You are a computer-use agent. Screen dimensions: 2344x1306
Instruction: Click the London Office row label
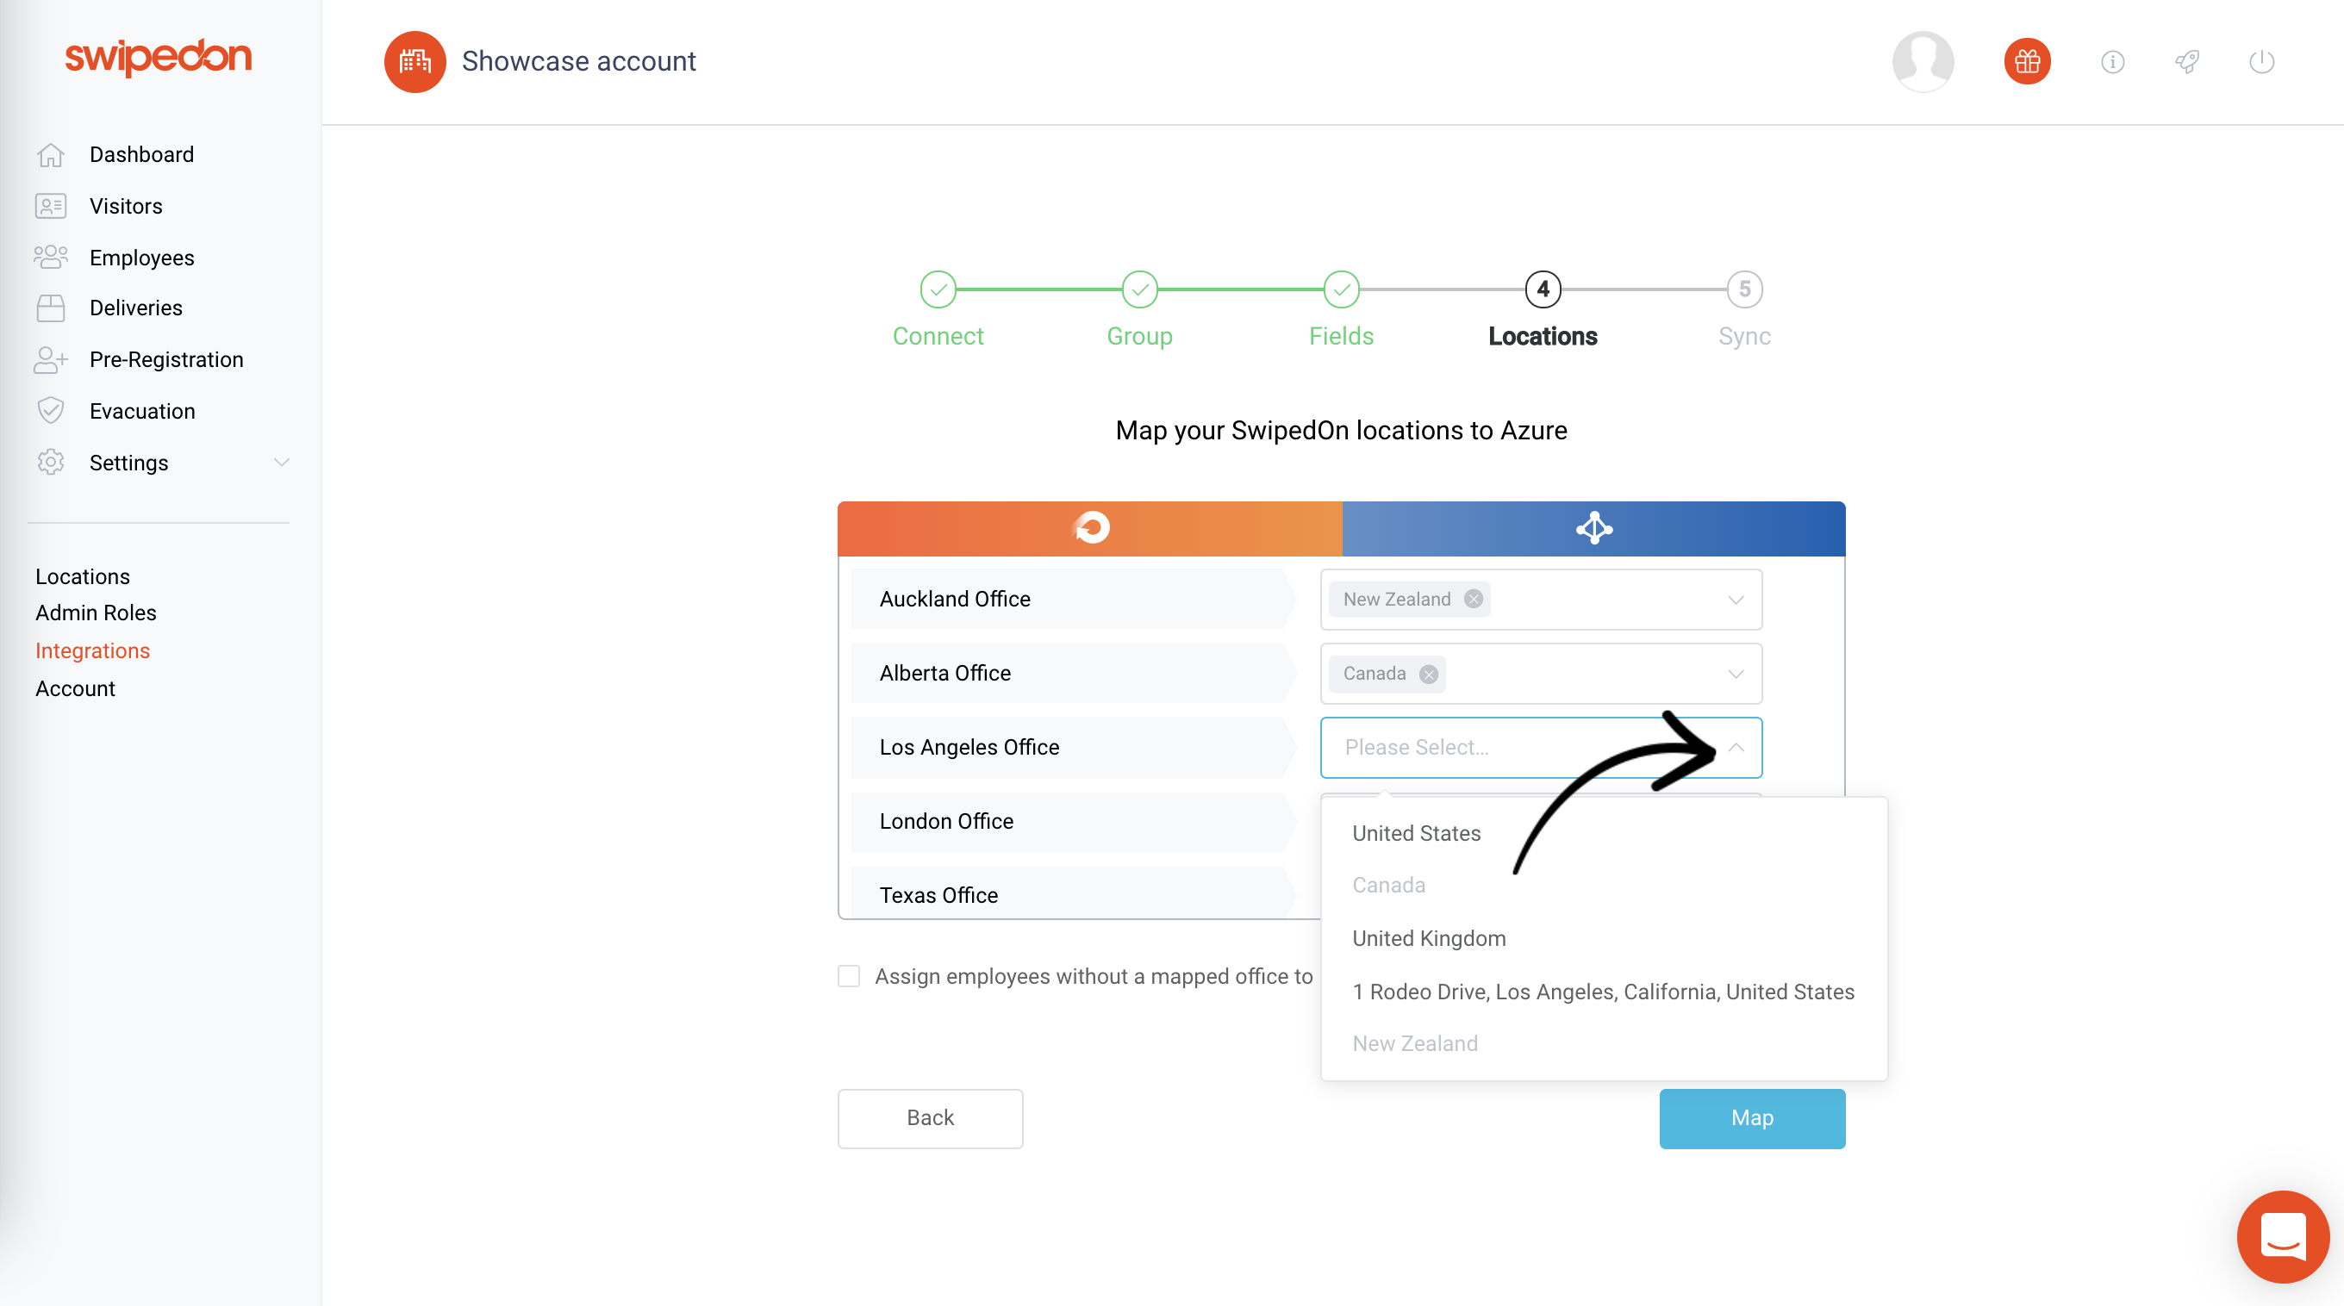946,821
